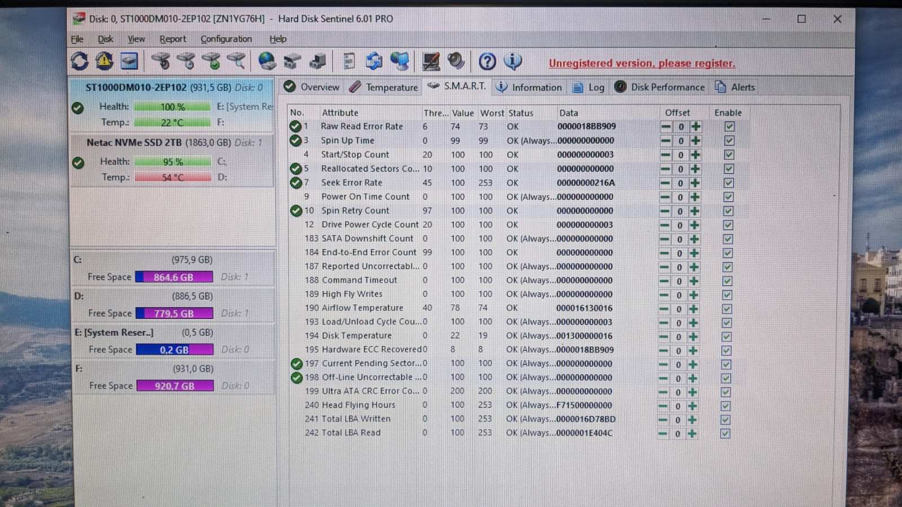Open the Disk menu

tap(105, 39)
